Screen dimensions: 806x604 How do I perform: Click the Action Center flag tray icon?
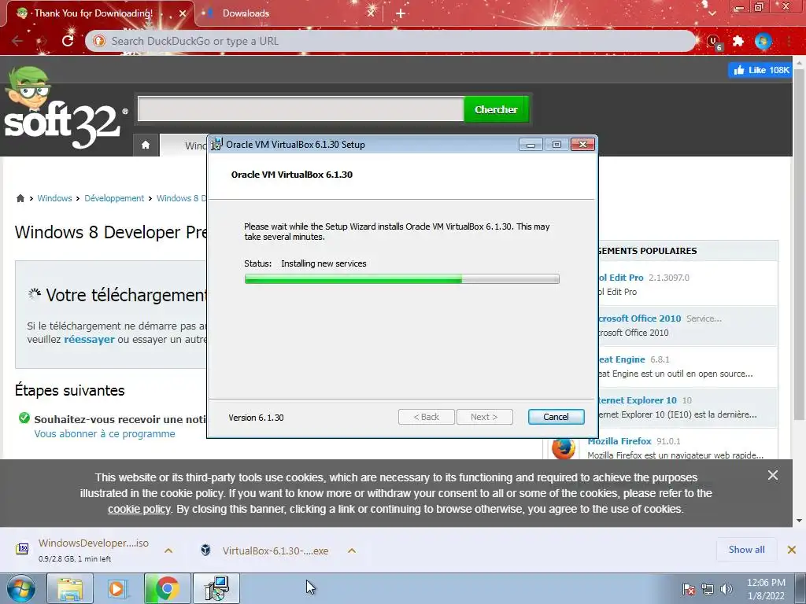click(x=689, y=589)
